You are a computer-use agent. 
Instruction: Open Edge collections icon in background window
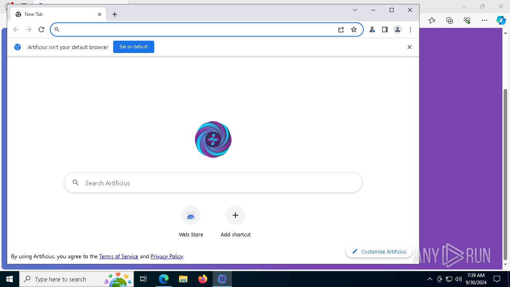[449, 20]
